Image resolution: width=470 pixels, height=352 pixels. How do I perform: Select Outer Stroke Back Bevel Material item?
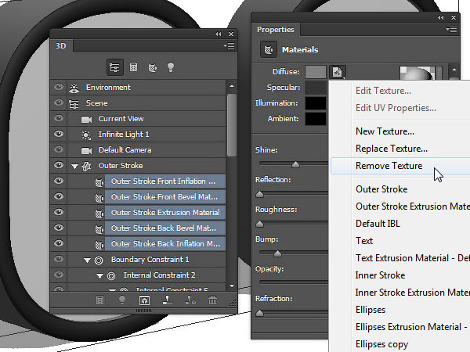pos(163,228)
